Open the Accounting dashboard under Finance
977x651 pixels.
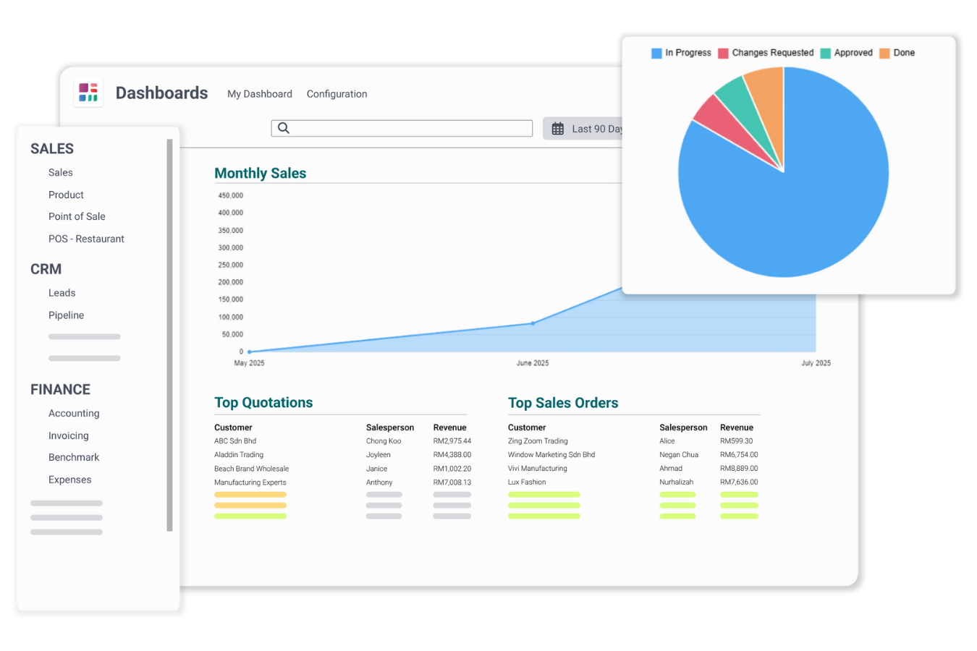coord(74,413)
